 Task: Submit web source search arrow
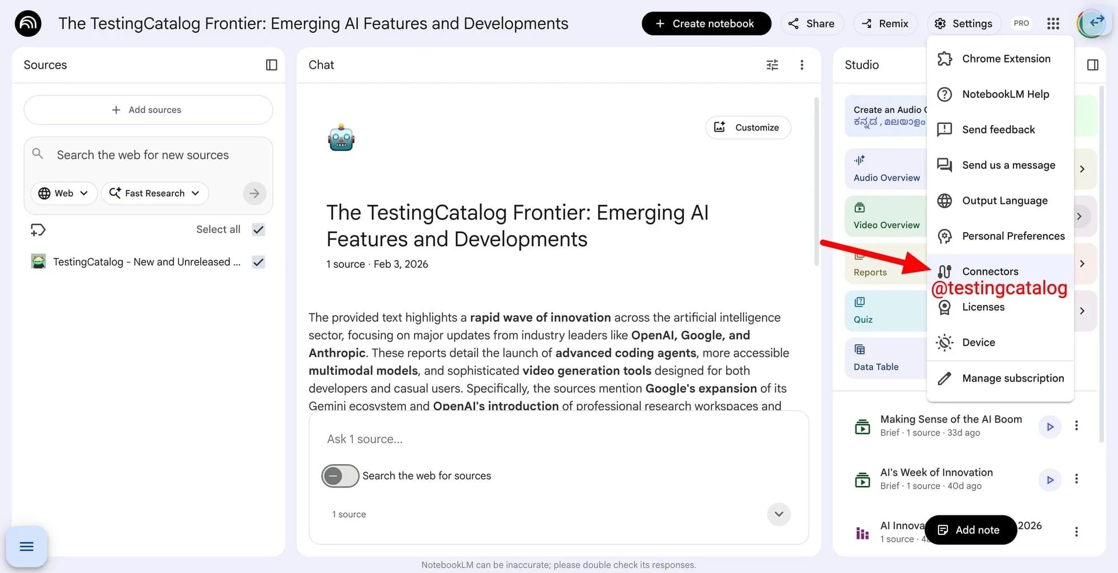click(x=254, y=193)
